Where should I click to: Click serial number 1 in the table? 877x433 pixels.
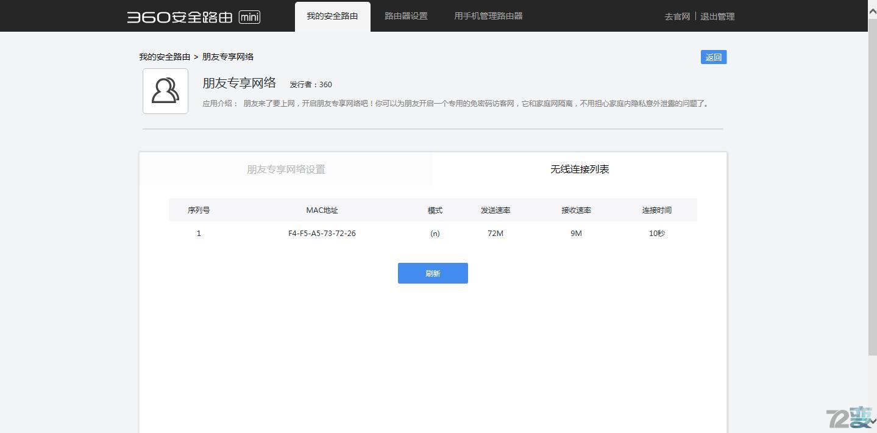199,233
